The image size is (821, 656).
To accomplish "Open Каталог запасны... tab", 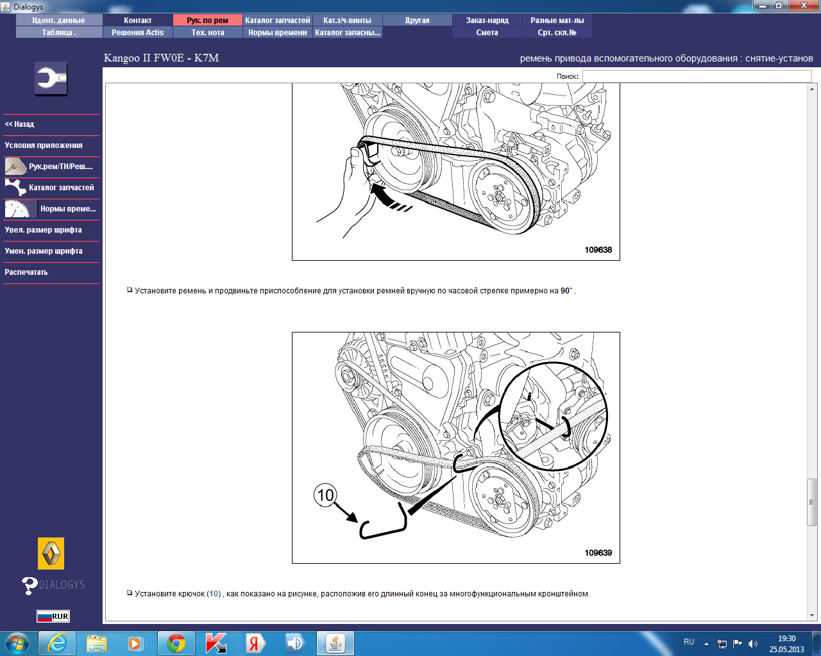I will [348, 33].
